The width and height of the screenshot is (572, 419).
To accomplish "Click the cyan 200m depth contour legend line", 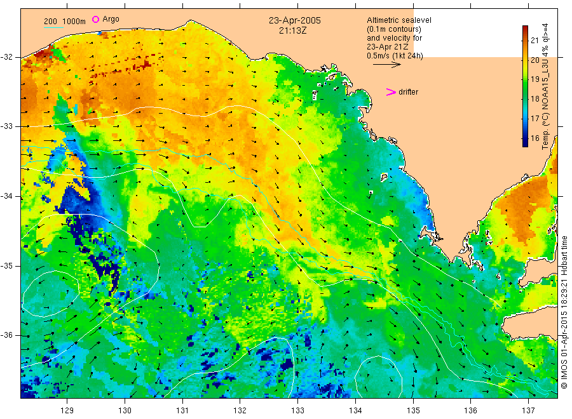I will [x=53, y=27].
